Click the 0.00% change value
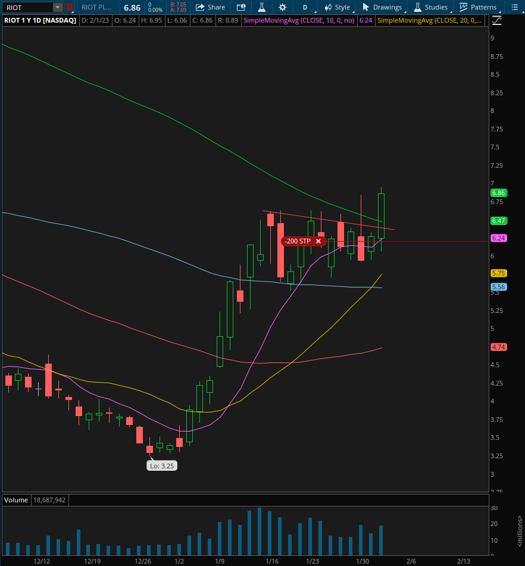Viewport: 525px width, 566px height. point(155,10)
